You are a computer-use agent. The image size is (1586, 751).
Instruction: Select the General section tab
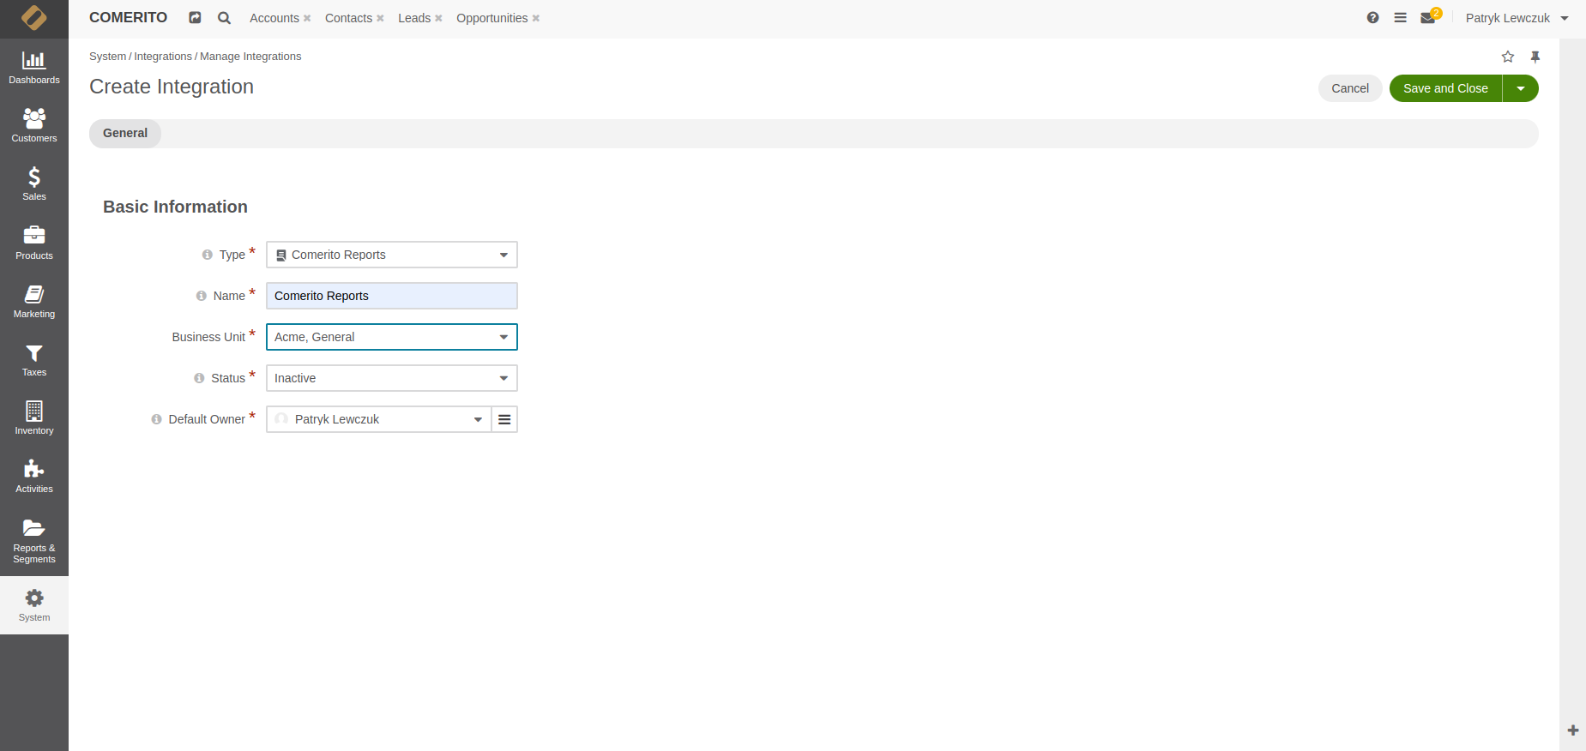pyautogui.click(x=125, y=133)
